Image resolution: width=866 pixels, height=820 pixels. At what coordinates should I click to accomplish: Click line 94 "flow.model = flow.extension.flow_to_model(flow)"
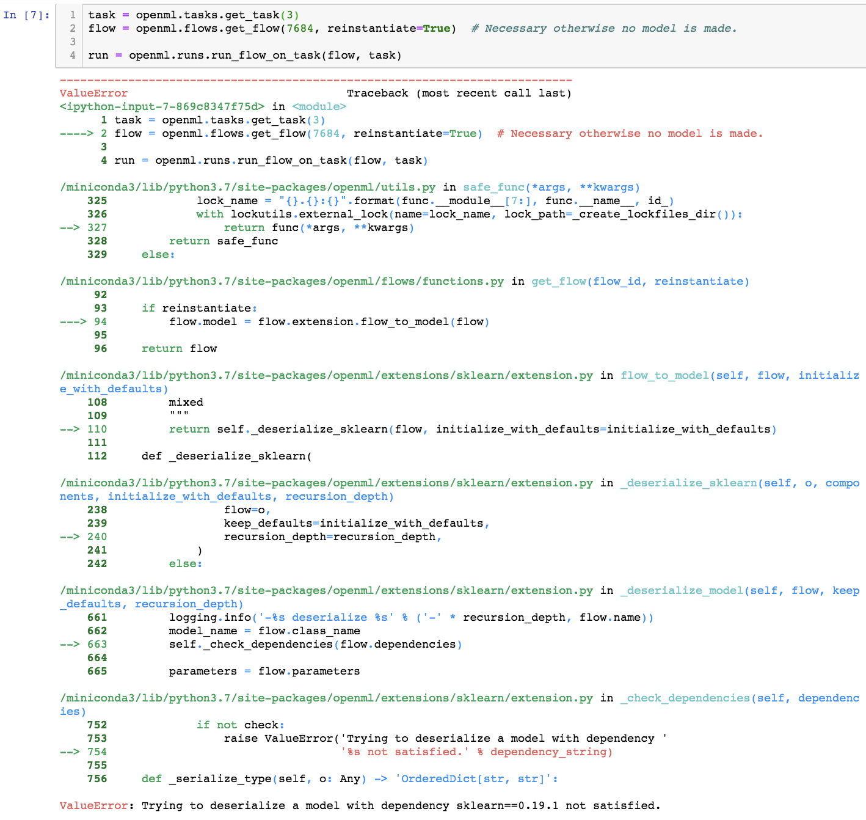tap(329, 321)
